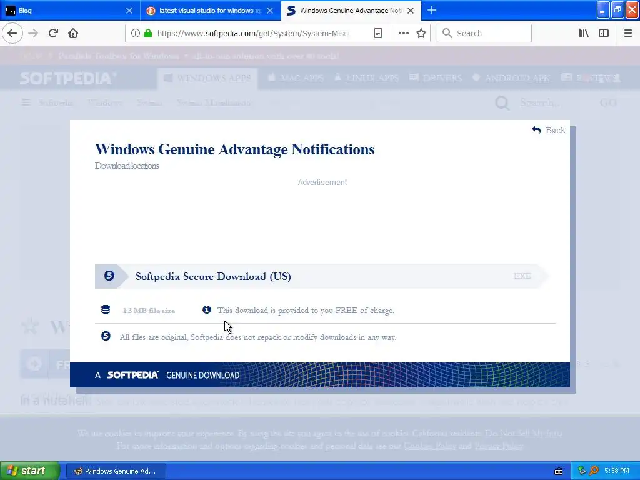The height and width of the screenshot is (480, 640).
Task: Open page actions three-dot menu
Action: click(x=403, y=33)
